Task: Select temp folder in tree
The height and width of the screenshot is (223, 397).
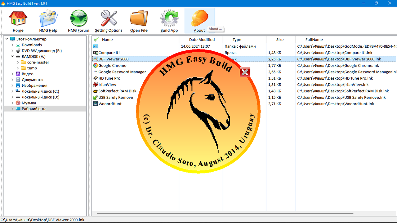Action: pyautogui.click(x=32, y=68)
